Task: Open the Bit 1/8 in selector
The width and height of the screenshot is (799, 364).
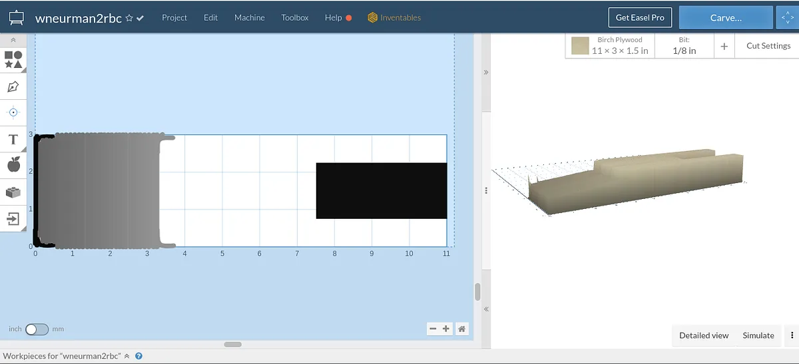Action: [684, 46]
